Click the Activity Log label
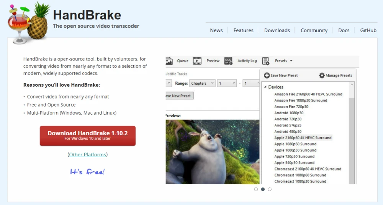 (x=247, y=61)
